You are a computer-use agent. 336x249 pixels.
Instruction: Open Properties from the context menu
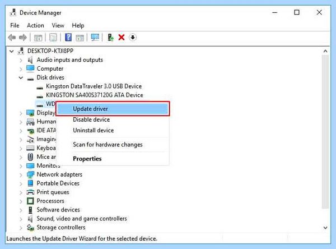(x=113, y=159)
